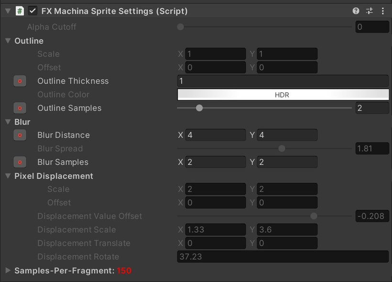
Task: Collapse the Blur section
Action: [x=8, y=122]
